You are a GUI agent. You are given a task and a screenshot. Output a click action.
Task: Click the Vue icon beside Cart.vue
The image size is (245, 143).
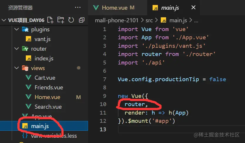(x=28, y=78)
